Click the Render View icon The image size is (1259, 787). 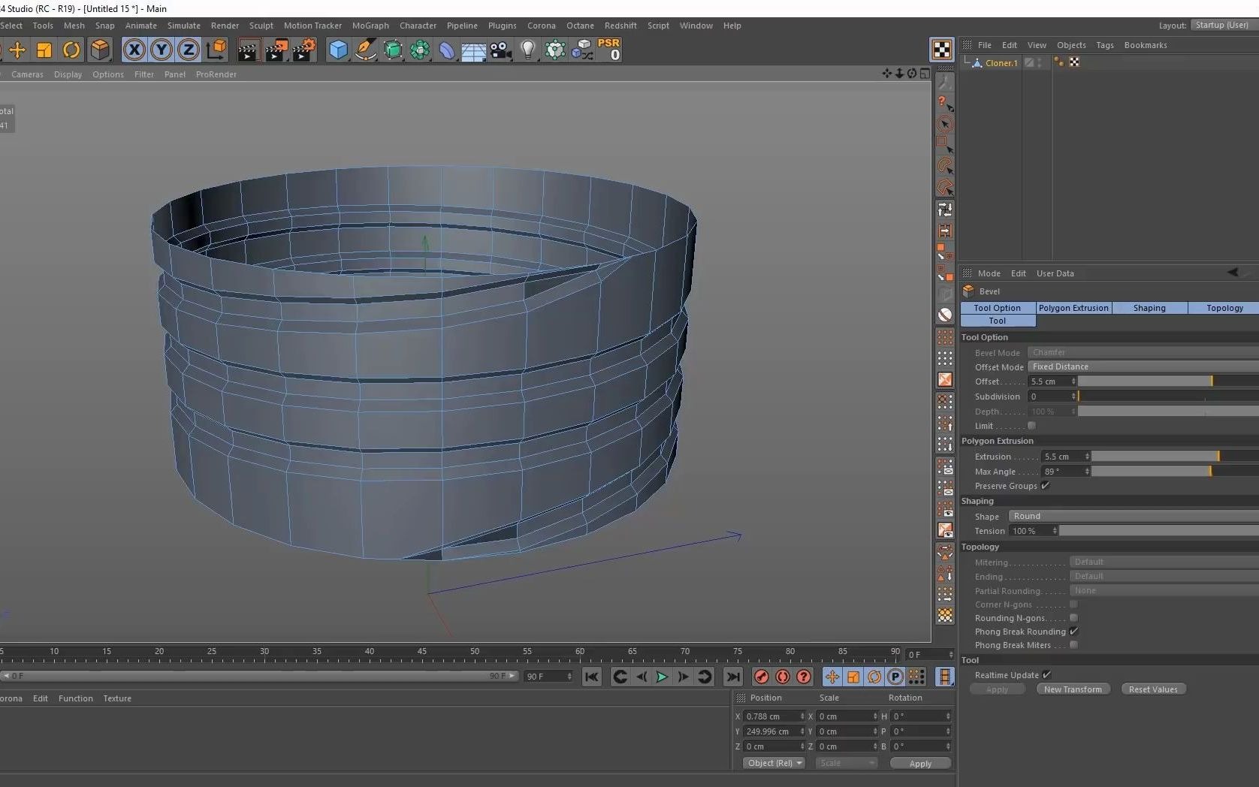(x=249, y=50)
